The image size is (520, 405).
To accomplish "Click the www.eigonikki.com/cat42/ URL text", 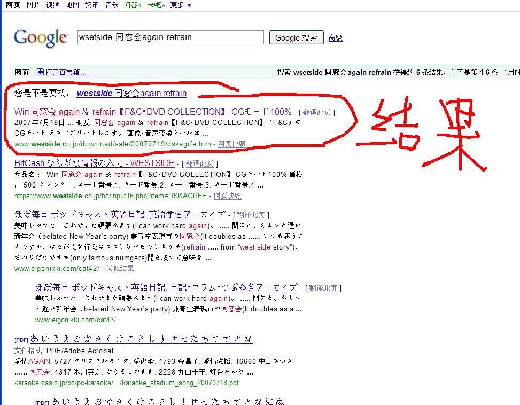I will (57, 268).
